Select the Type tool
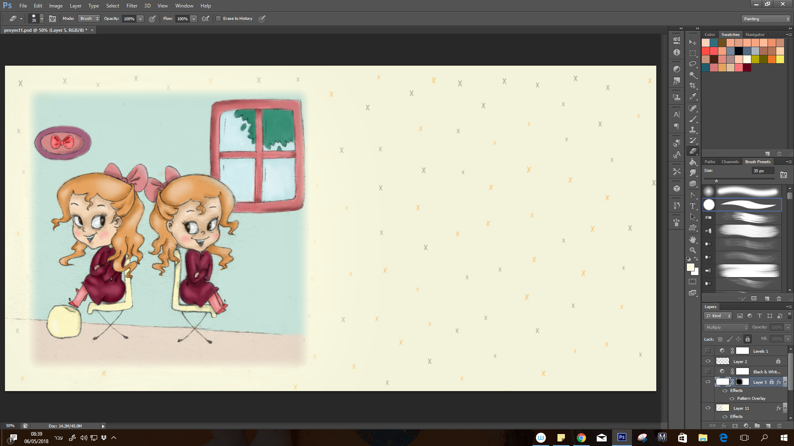794x446 pixels. 693,204
